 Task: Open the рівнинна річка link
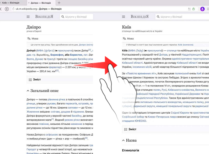(56, 99)
